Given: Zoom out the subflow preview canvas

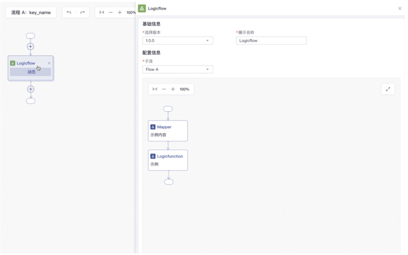Looking at the screenshot, I should pos(164,89).
